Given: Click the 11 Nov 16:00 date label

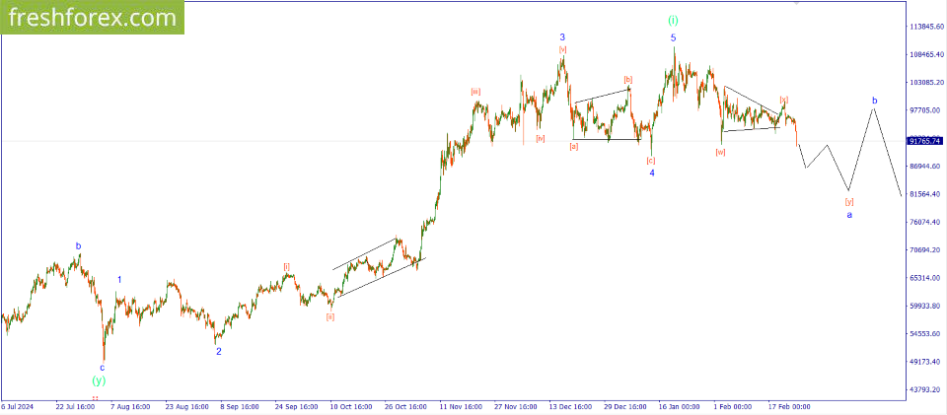Looking at the screenshot, I should 460,406.
